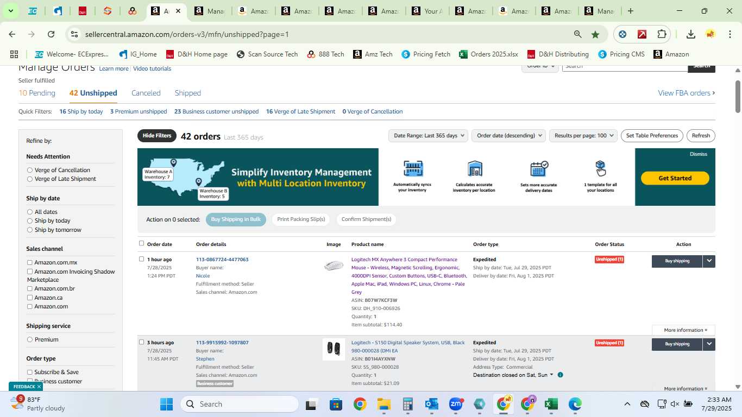
Task: Check Subscribe & Save order type
Action: [x=30, y=372]
